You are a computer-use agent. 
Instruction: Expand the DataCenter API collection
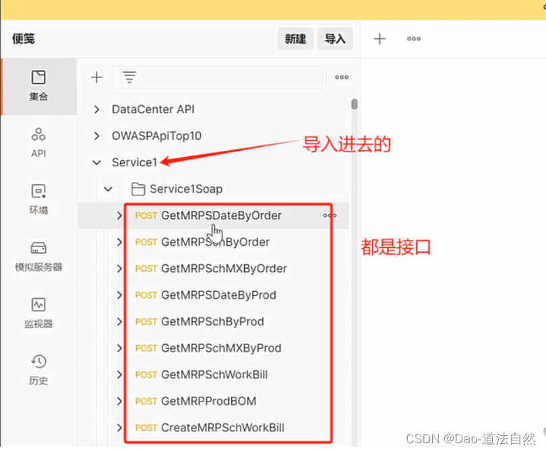click(x=96, y=109)
